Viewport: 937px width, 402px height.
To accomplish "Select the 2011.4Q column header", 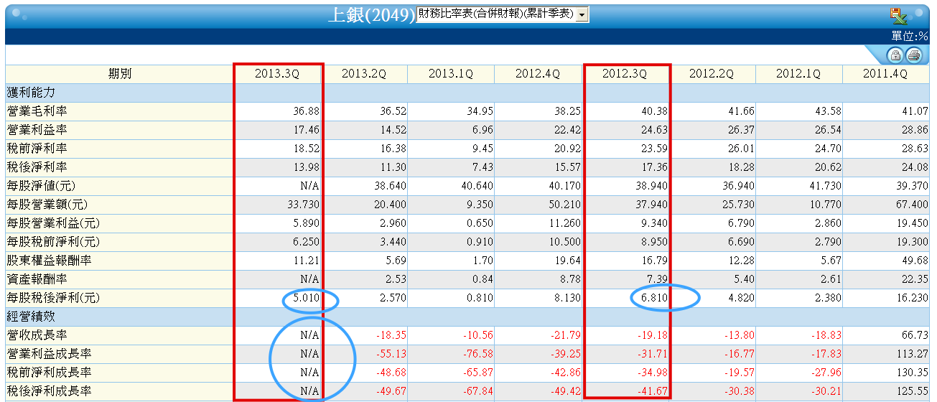I will pos(886,74).
